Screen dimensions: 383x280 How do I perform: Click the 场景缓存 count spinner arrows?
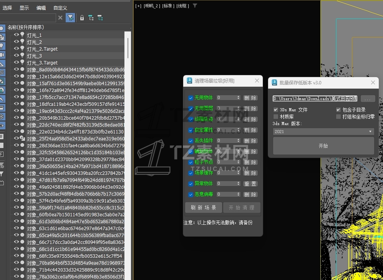point(239,173)
